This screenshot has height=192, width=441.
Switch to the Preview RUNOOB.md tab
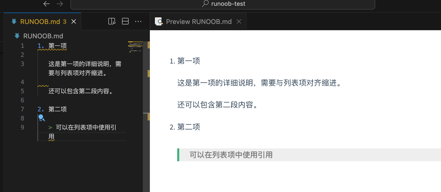[199, 22]
